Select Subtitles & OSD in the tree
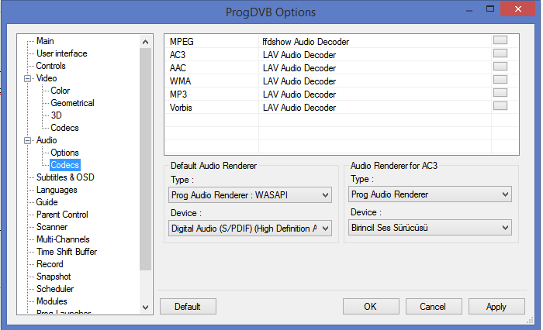Screen dimensions: 543x330 (x=65, y=177)
